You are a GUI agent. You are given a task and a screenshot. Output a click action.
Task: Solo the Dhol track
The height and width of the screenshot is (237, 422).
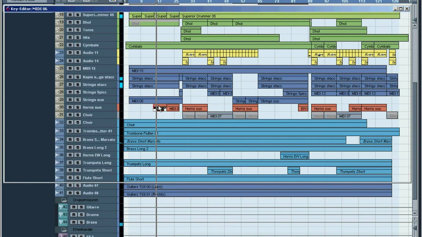click(x=77, y=22)
